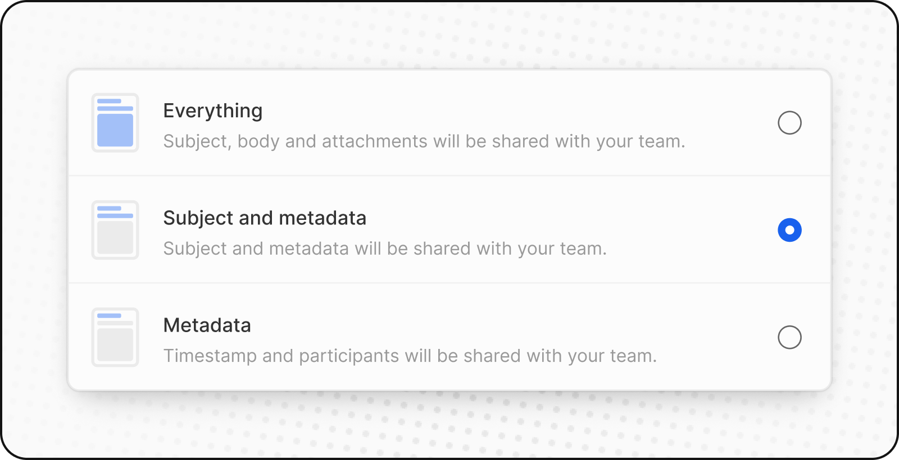Click "Subject and metadata will be shared" description
Screen dimensions: 899x460
pyautogui.click(x=384, y=249)
